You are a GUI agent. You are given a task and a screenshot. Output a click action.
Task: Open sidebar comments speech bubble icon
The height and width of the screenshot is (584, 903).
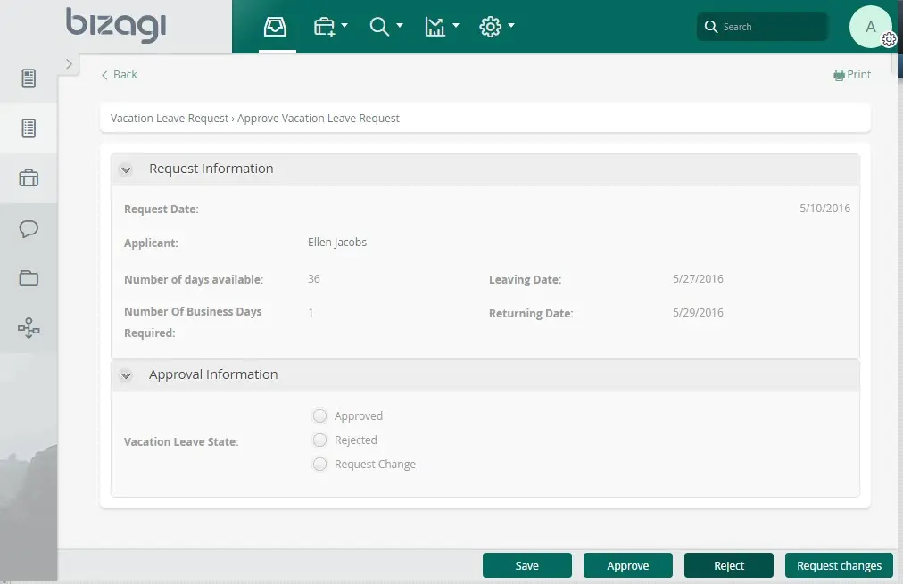(x=29, y=228)
